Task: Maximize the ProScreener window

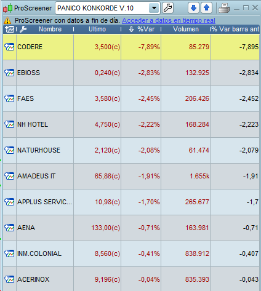Action: coord(246,8)
